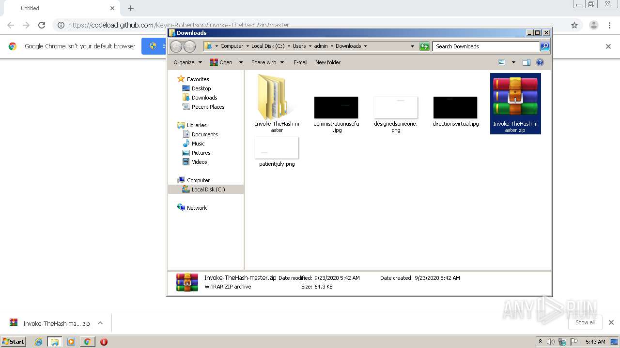This screenshot has width=620, height=348.
Task: Click Show all downloads button
Action: (585, 322)
